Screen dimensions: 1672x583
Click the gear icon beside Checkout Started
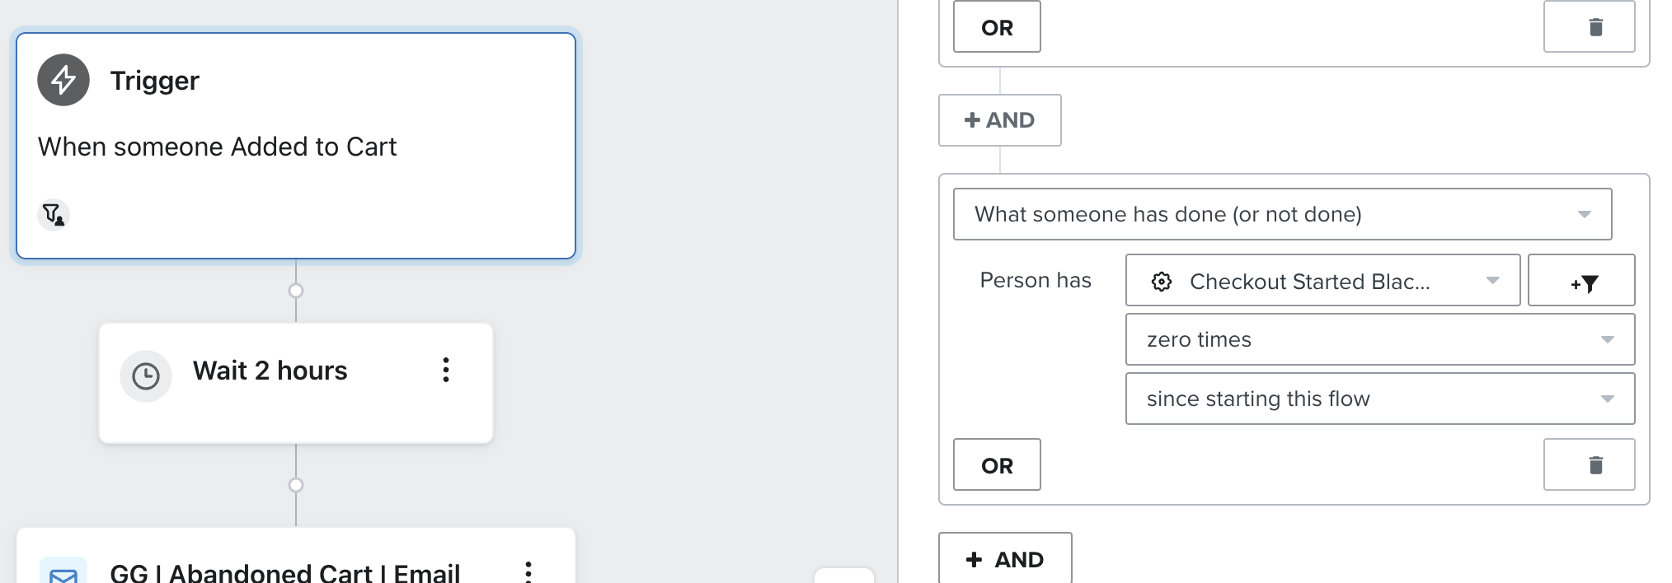pos(1161,282)
